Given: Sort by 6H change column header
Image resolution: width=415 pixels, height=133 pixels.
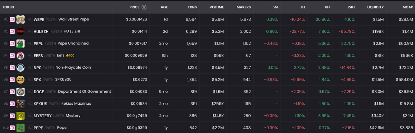Looking at the screenshot, I should [327, 7].
